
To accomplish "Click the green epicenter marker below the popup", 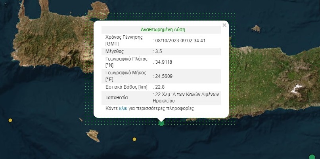I will click(x=161, y=123).
